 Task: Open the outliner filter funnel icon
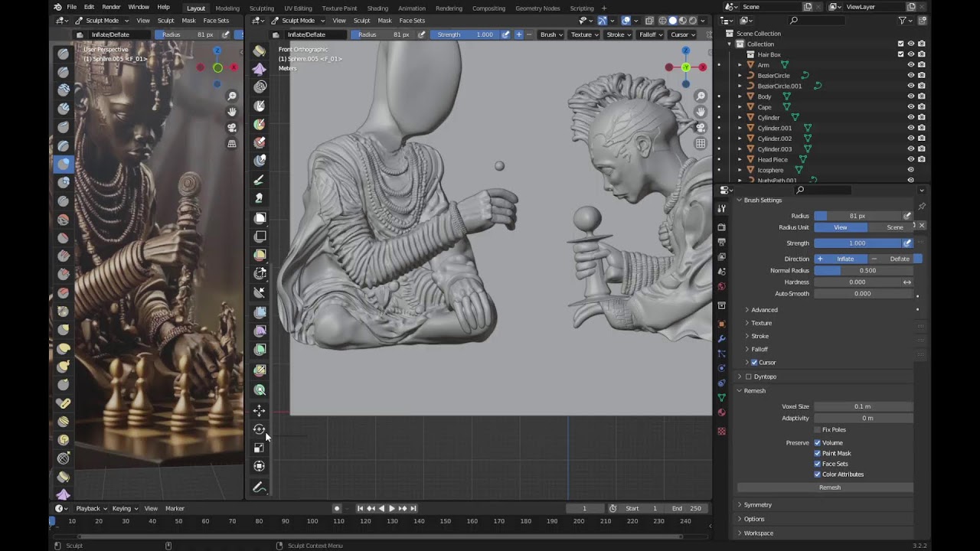[902, 21]
